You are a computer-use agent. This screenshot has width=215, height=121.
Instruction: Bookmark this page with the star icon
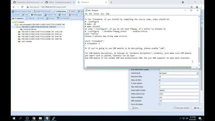click(x=191, y=7)
